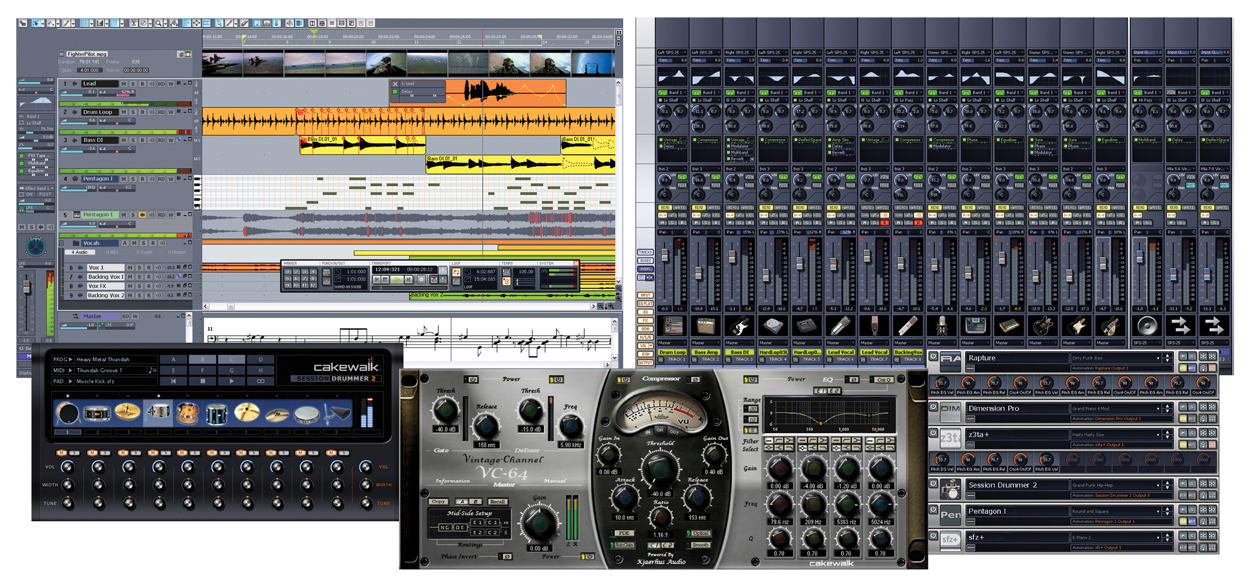Choose the Eraser tool in the track view toolbar

244,23
